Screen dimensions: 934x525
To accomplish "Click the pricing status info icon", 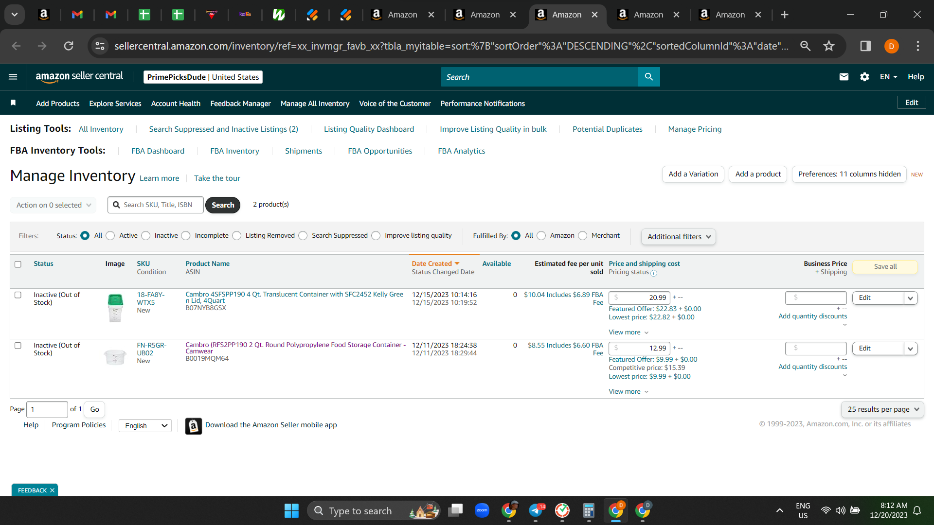I will [x=654, y=273].
